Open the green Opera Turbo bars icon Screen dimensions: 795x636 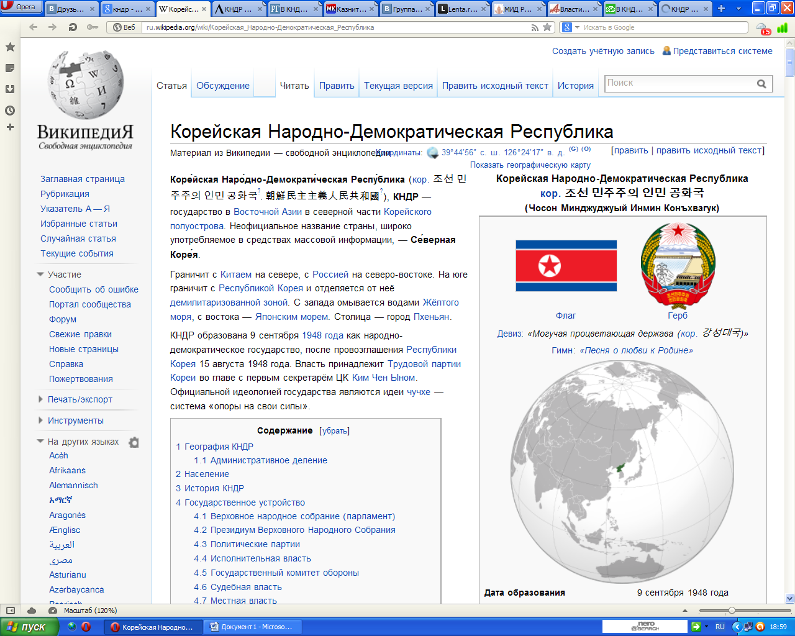click(x=783, y=27)
